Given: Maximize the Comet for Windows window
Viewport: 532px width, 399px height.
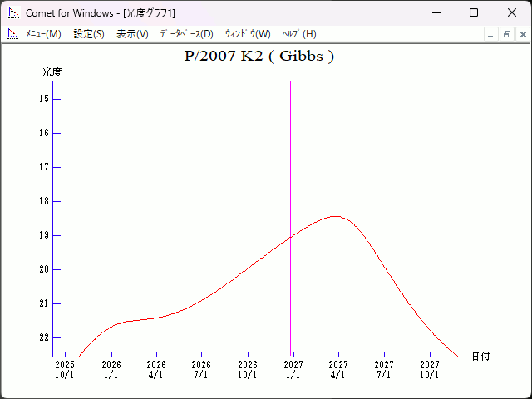Looking at the screenshot, I should [x=474, y=13].
